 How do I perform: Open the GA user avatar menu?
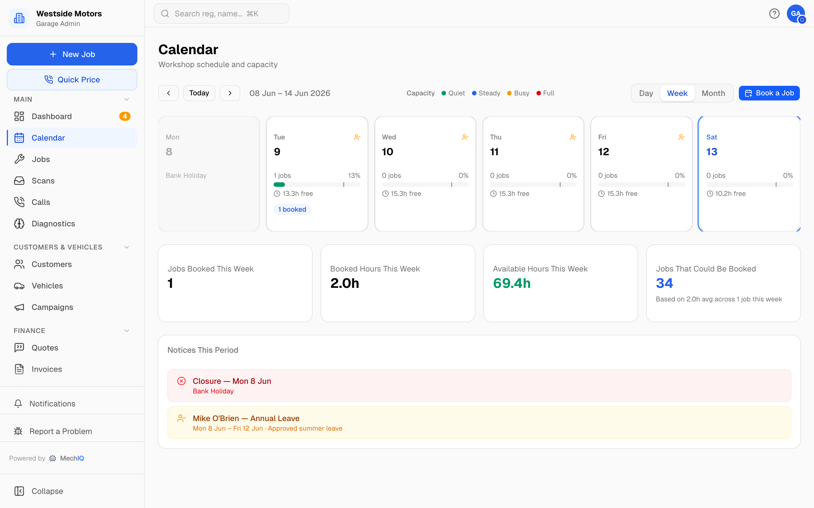click(796, 14)
